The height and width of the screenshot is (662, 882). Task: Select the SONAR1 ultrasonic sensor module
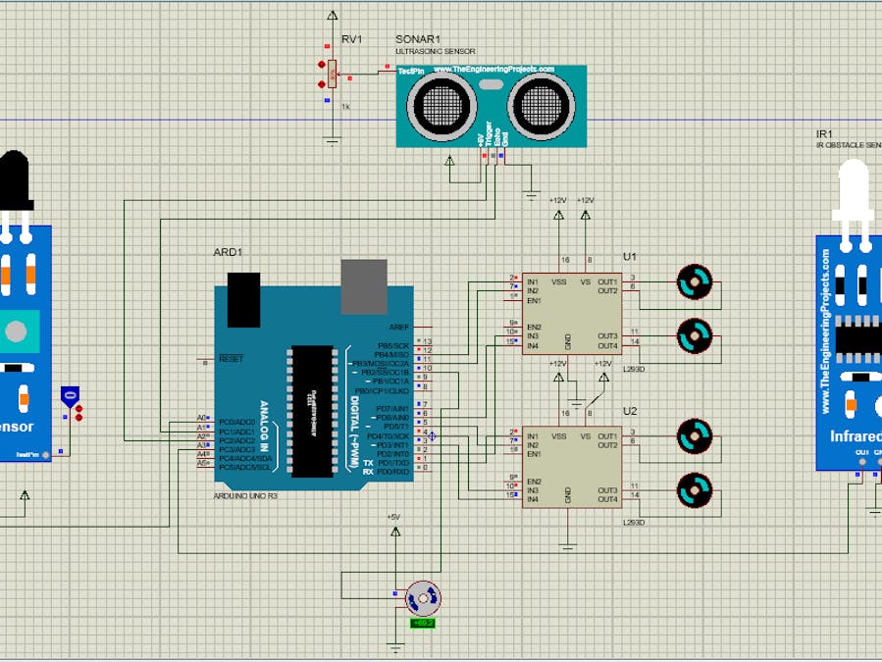coord(492,106)
